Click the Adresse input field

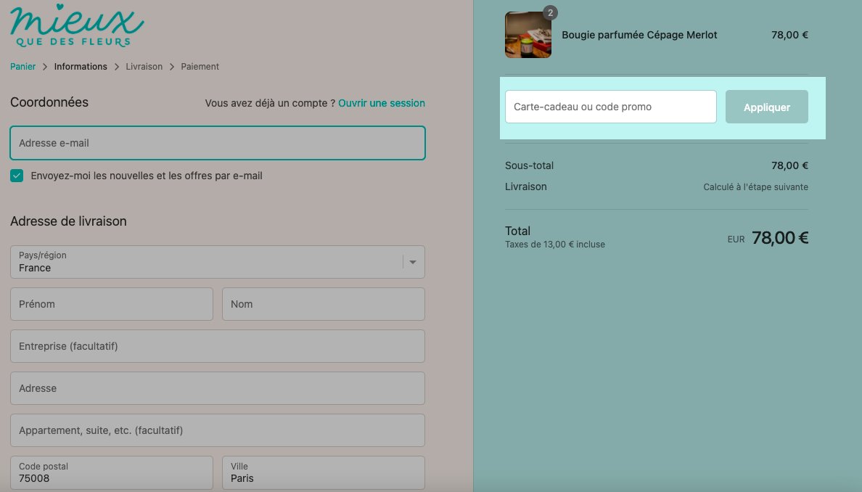218,388
